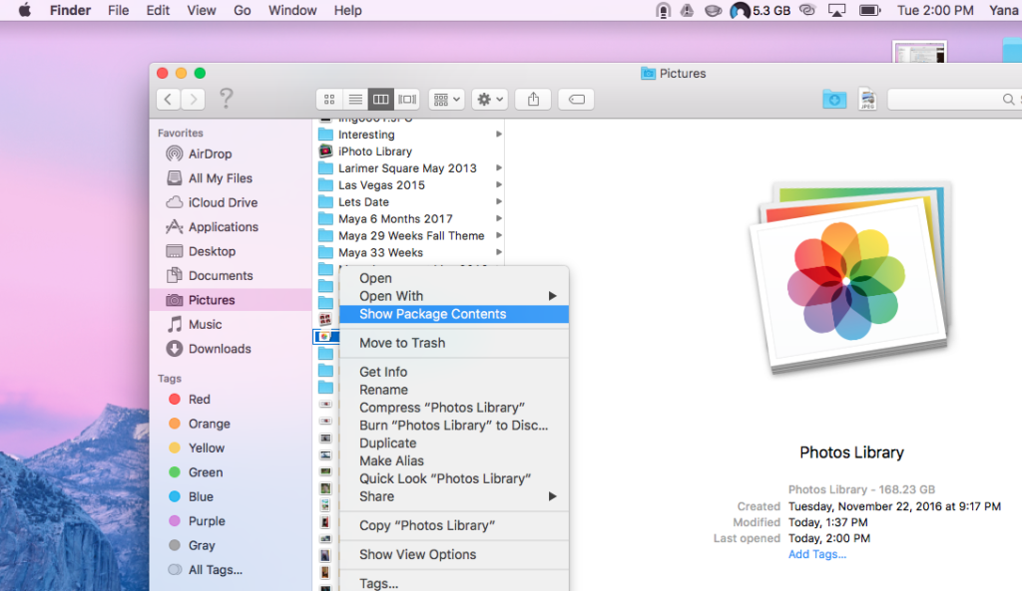Image resolution: width=1022 pixels, height=591 pixels.
Task: Open the Arrange items dropdown
Action: click(x=446, y=100)
